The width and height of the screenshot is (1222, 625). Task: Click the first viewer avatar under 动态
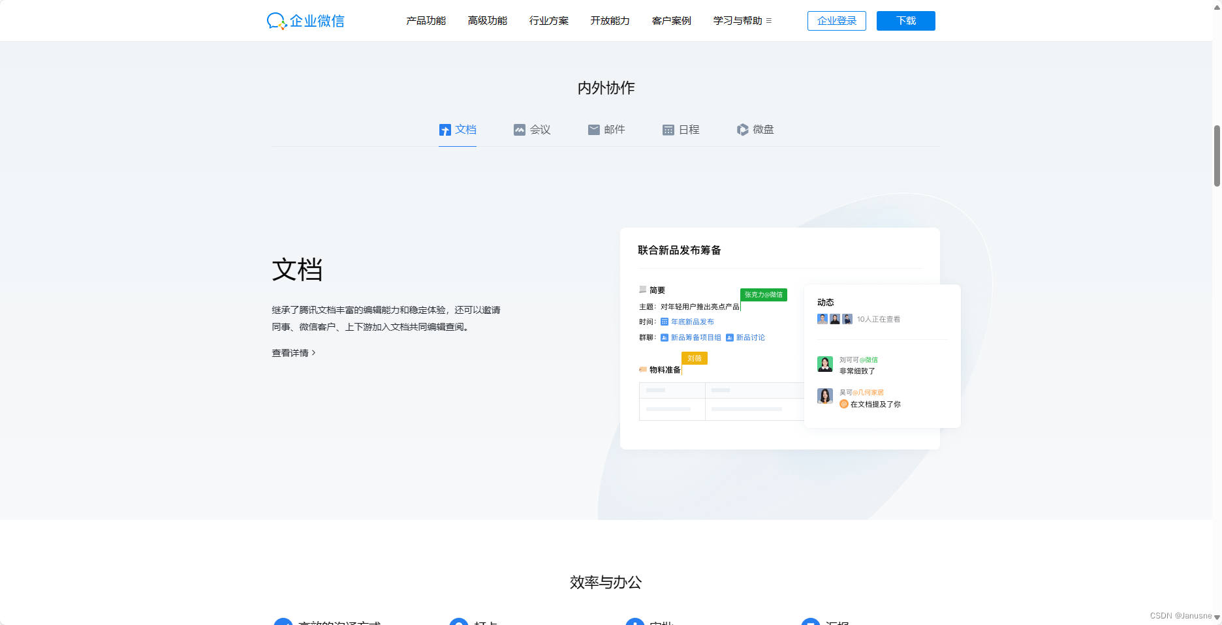tap(822, 319)
